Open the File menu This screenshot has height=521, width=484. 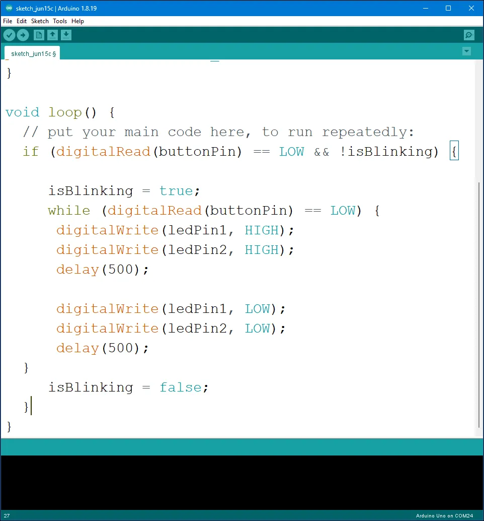tap(8, 21)
